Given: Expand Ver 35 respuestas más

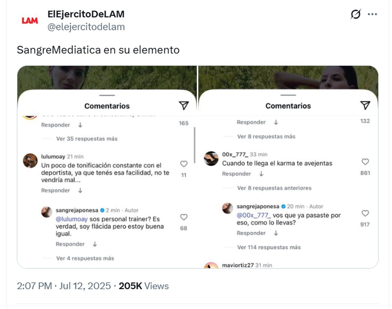Looking at the screenshot, I should pyautogui.click(x=87, y=139).
